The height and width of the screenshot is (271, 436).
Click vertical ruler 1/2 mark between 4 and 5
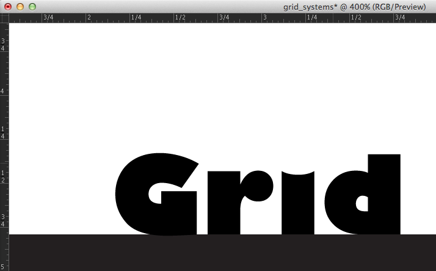coord(4,176)
